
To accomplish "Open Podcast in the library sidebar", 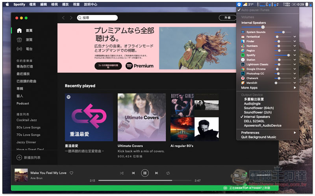I will (23, 103).
